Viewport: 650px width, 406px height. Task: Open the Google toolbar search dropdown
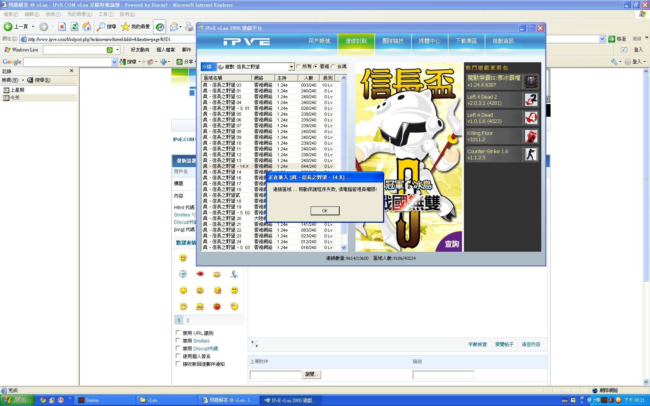114,62
